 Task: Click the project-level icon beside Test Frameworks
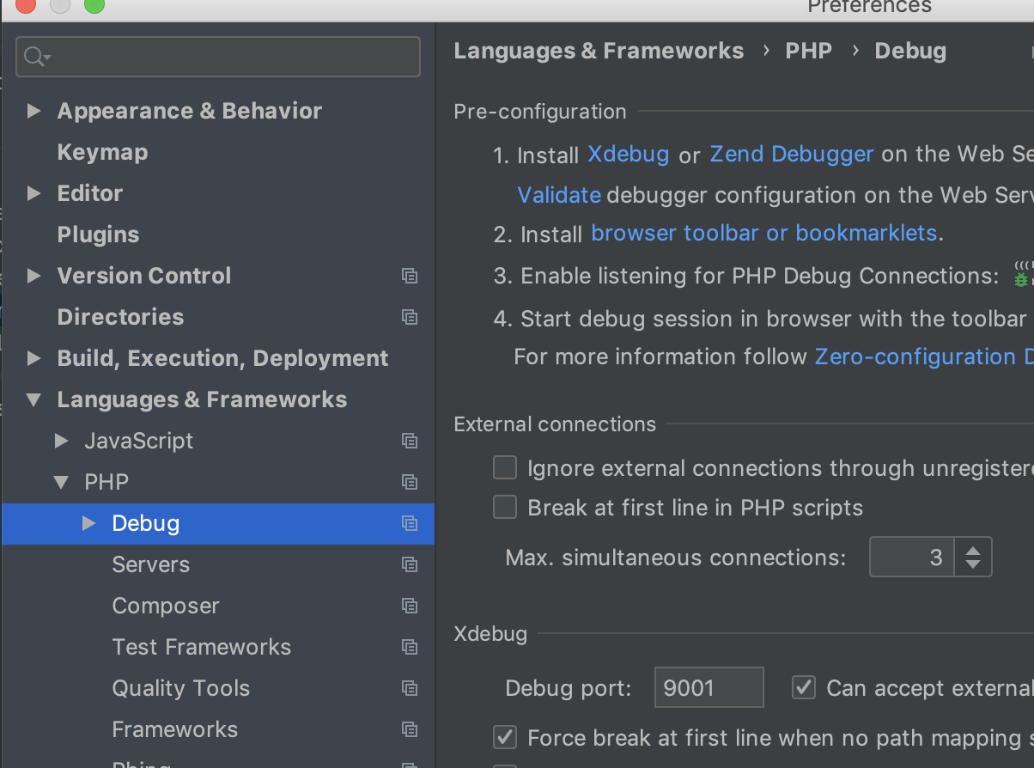tap(410, 647)
